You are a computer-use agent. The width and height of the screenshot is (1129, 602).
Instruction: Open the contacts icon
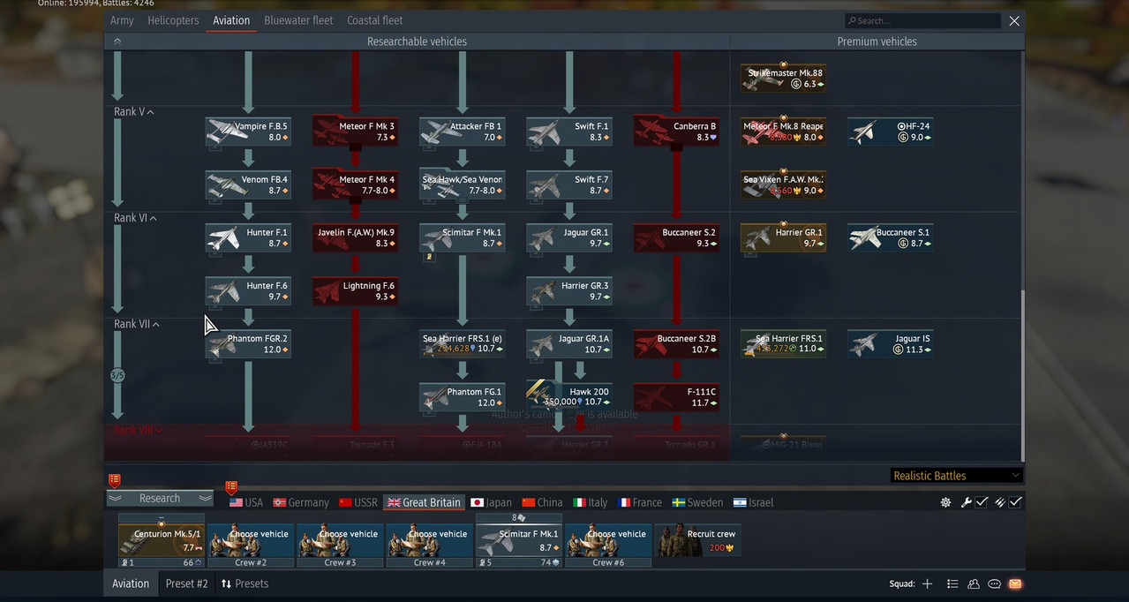click(974, 583)
